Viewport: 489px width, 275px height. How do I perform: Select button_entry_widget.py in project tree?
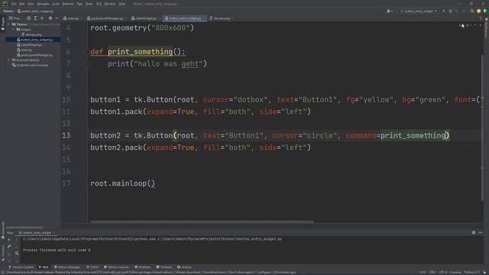click(x=35, y=40)
